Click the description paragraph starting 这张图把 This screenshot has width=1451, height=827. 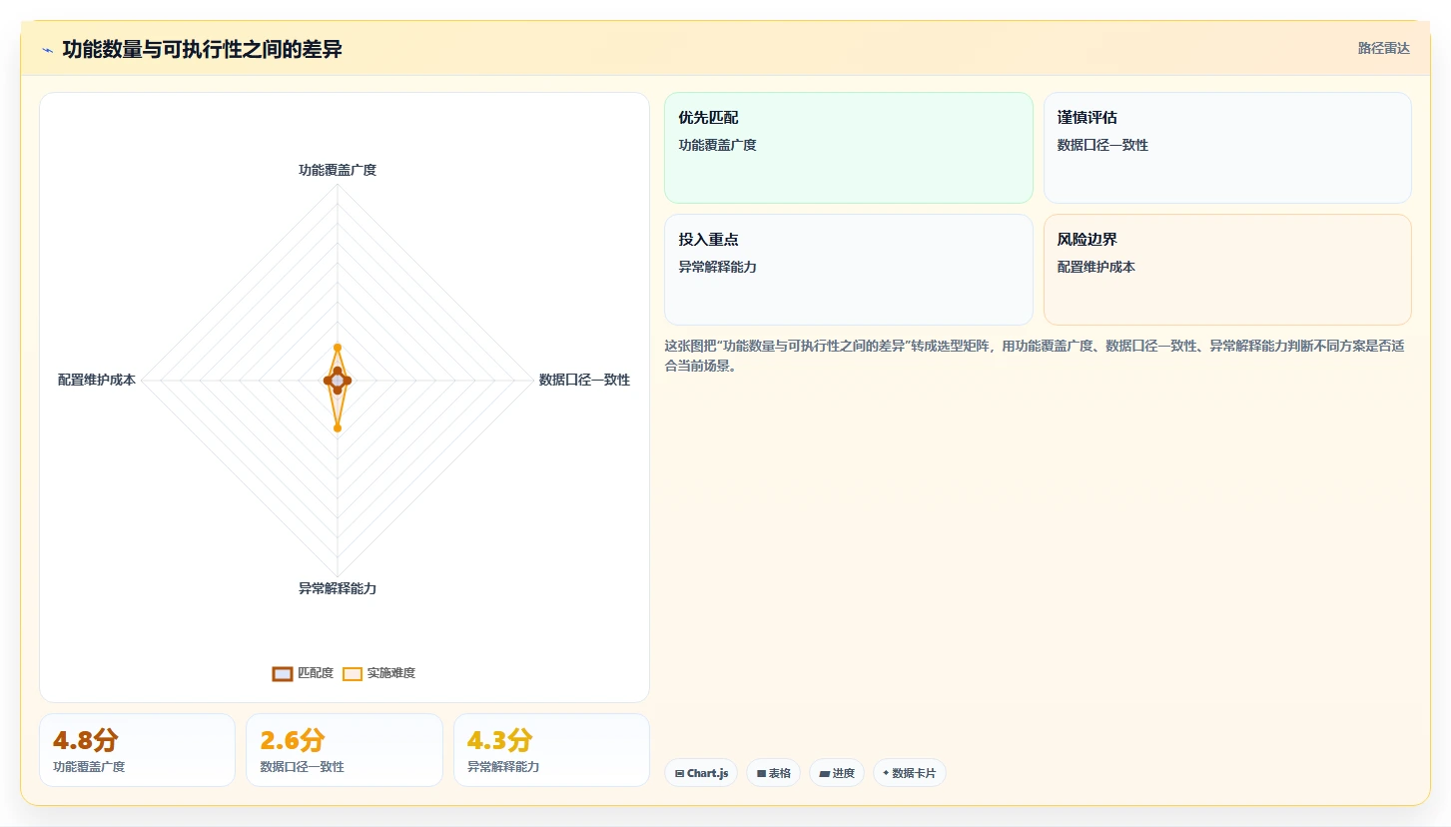tap(1037, 356)
